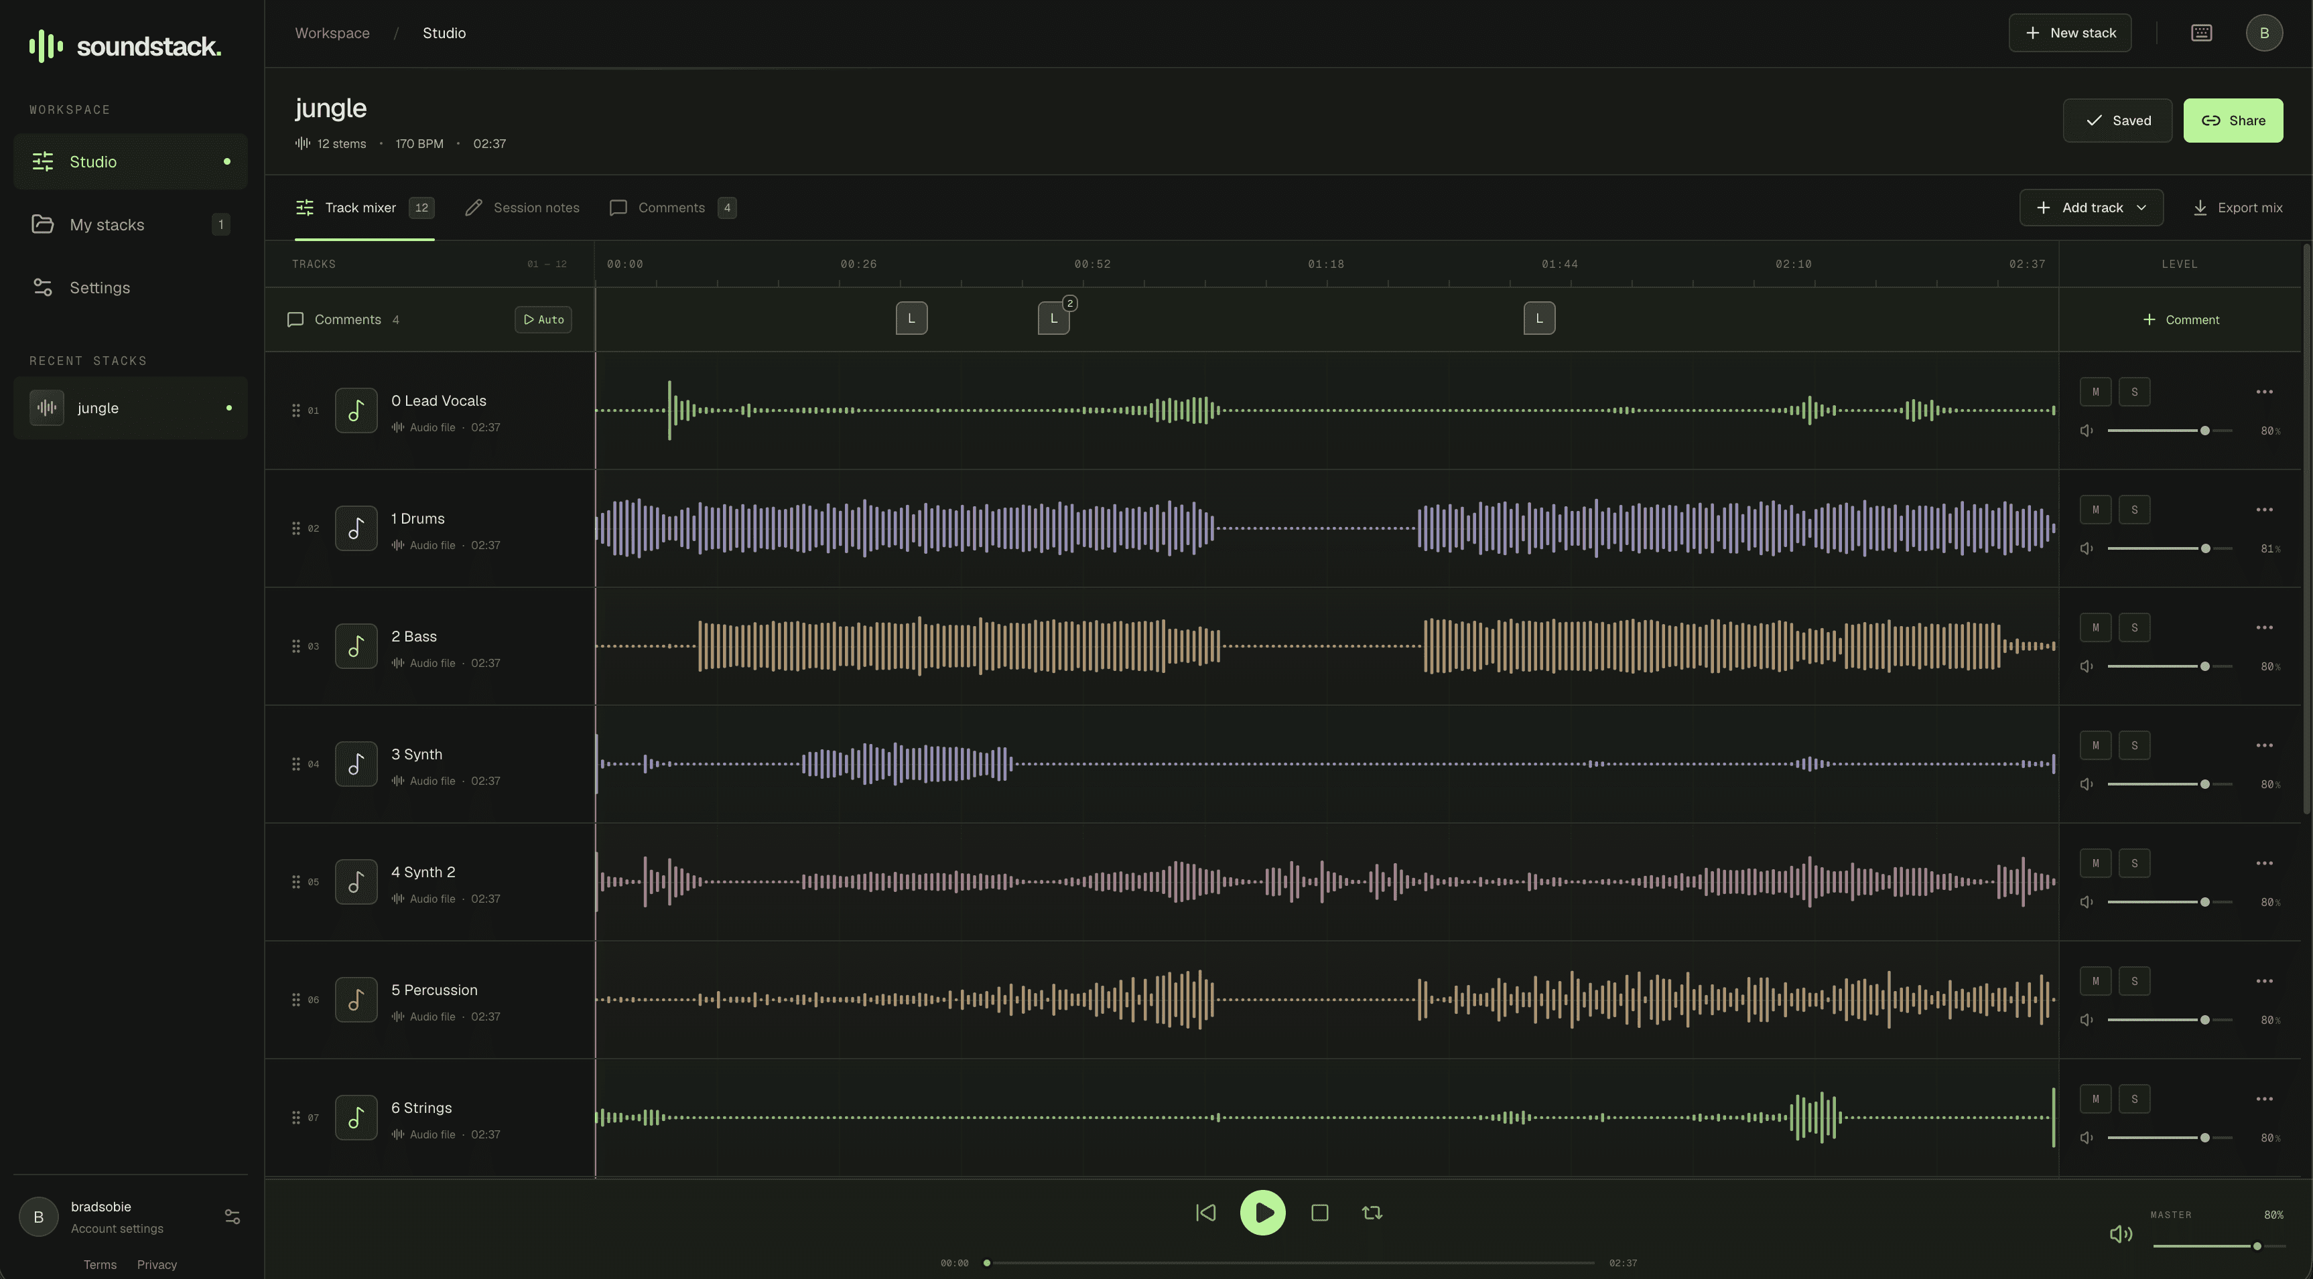Click master volume speaker icon
This screenshot has width=2313, height=1279.
click(x=2121, y=1234)
